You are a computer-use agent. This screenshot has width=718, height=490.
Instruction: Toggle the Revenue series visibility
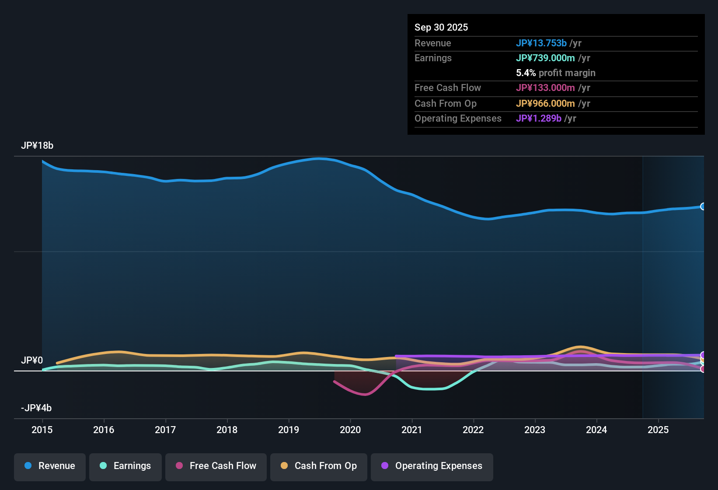tap(49, 466)
